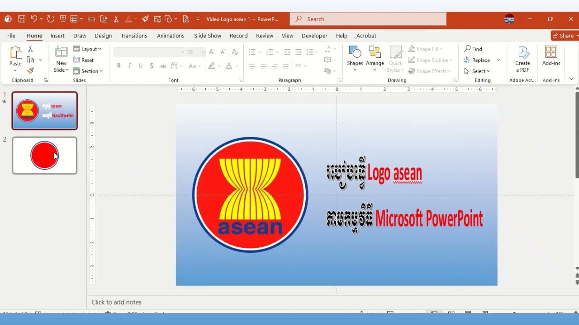Click Format Painter in the Clipboard group
The width and height of the screenshot is (579, 325).
(x=30, y=71)
